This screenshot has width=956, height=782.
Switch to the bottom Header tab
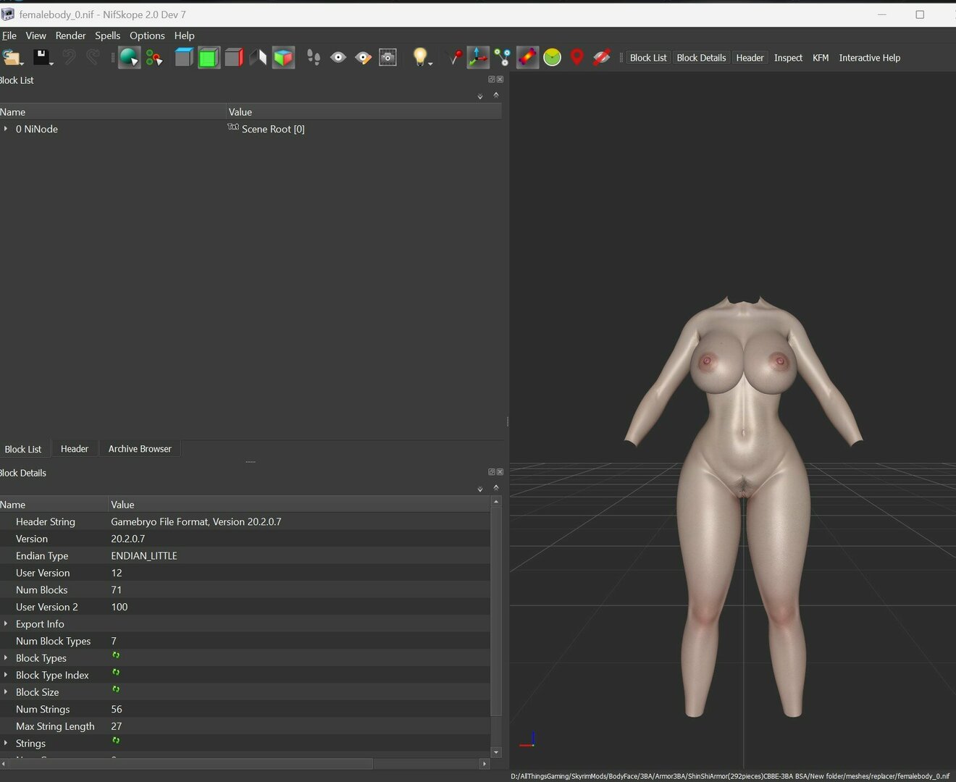pyautogui.click(x=75, y=449)
